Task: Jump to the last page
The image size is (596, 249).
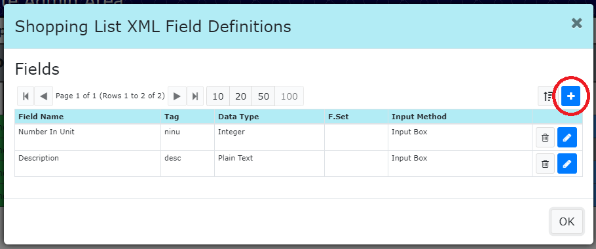Action: [x=195, y=96]
